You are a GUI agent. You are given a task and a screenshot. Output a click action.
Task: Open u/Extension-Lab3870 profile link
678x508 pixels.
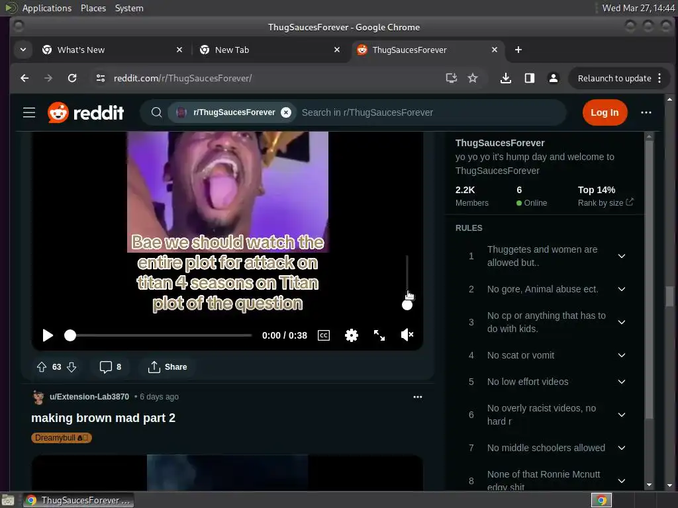pyautogui.click(x=89, y=397)
